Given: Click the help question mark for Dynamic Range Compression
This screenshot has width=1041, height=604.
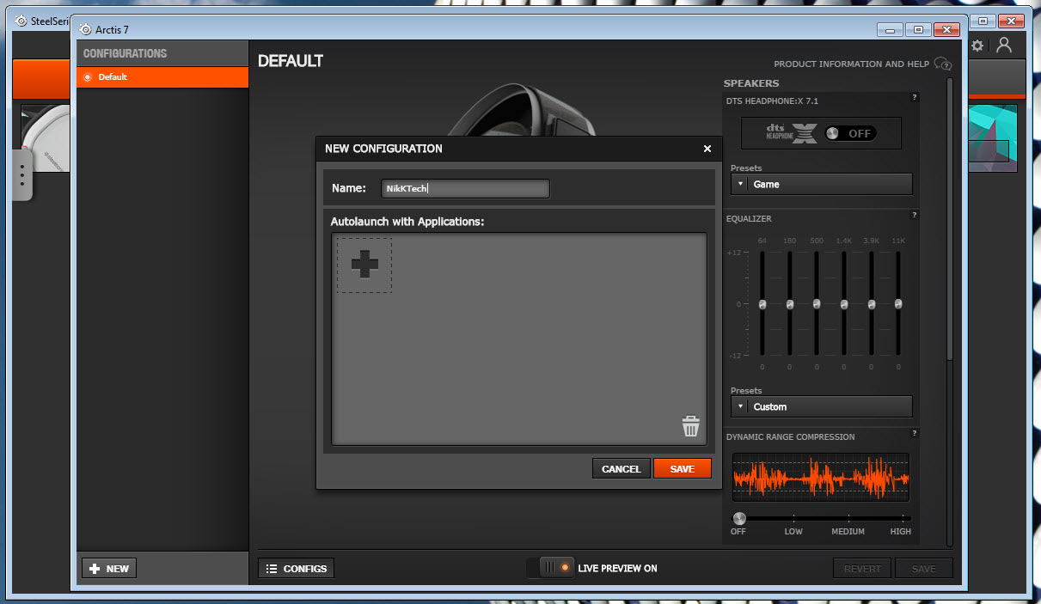Looking at the screenshot, I should coord(914,433).
